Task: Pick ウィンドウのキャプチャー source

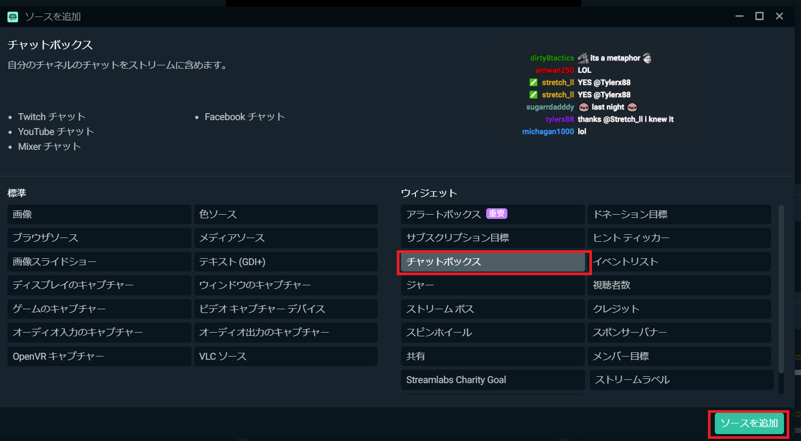Action: click(x=286, y=285)
